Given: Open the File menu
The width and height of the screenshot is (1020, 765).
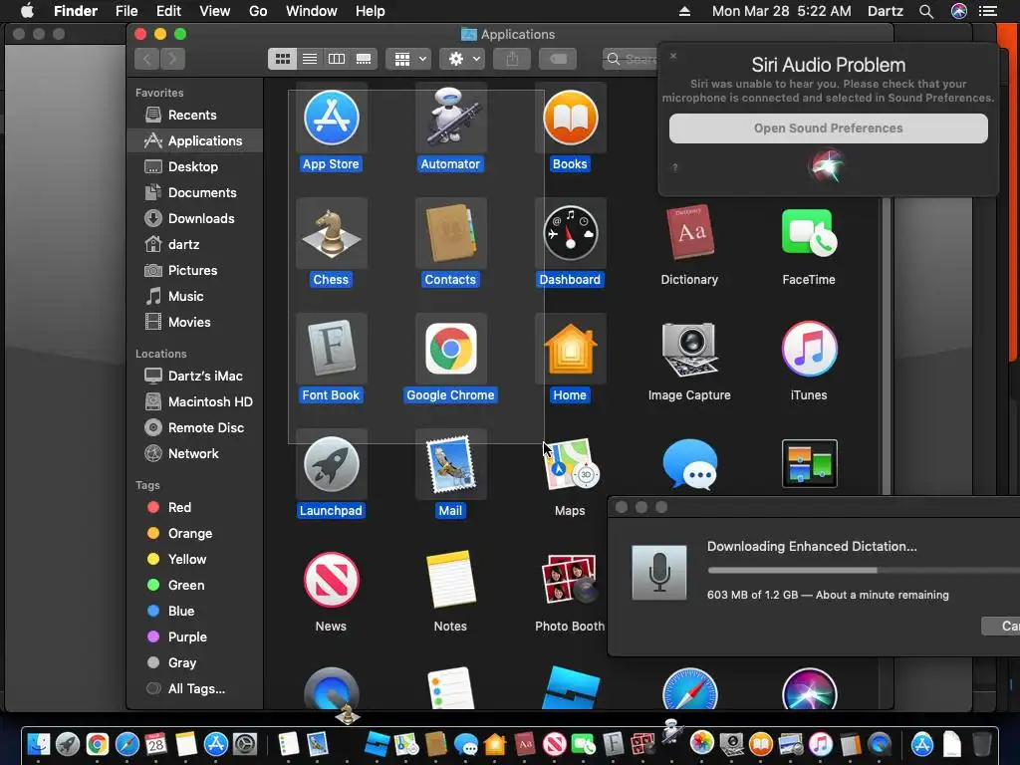Looking at the screenshot, I should pyautogui.click(x=127, y=11).
